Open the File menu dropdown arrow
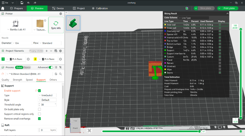The height and width of the screenshot is (136, 245). tap(13, 3)
